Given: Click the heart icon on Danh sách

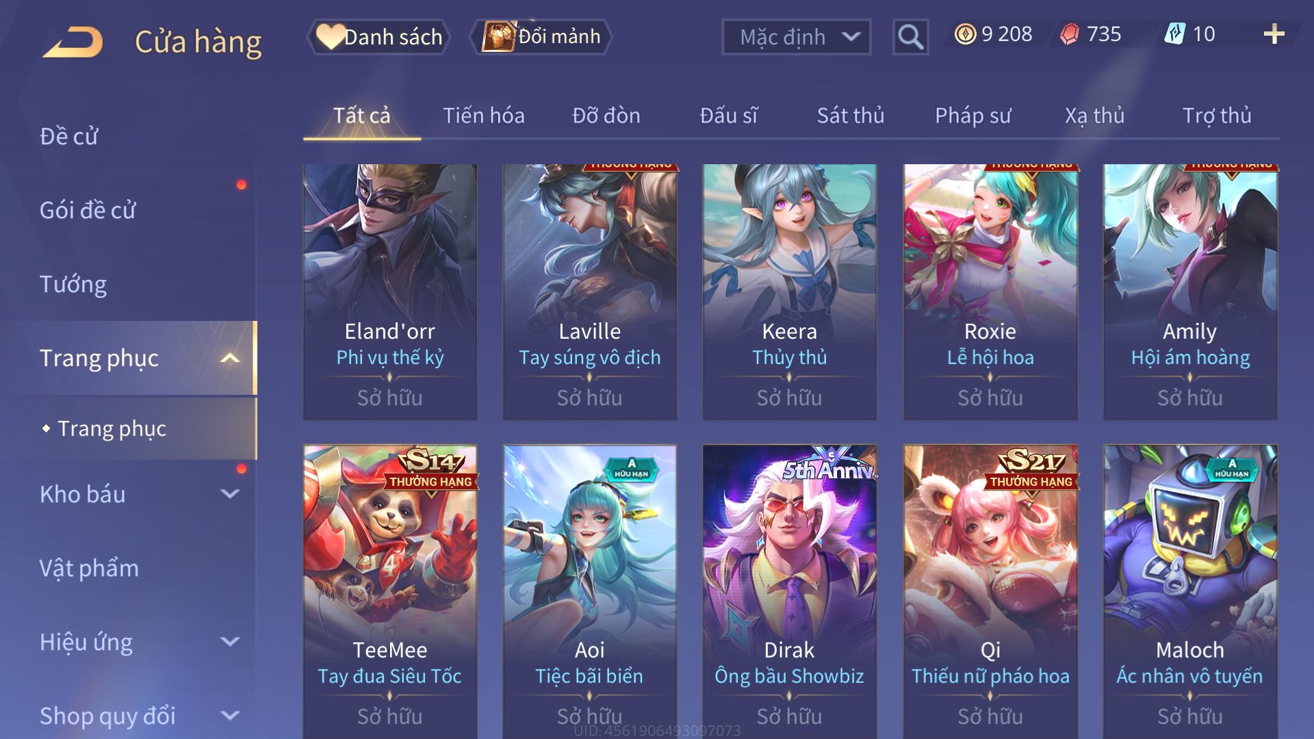Looking at the screenshot, I should coord(331,37).
